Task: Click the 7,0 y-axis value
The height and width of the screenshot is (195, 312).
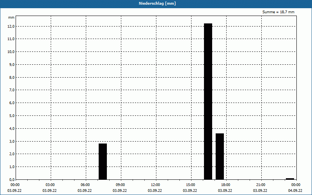Action: [12, 90]
